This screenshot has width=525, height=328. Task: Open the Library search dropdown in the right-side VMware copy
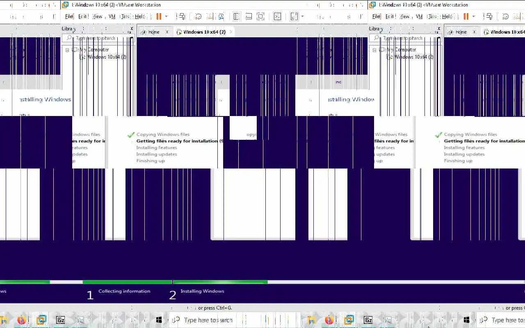coord(439,38)
